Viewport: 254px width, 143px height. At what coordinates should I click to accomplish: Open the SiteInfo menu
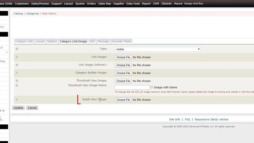166,4
